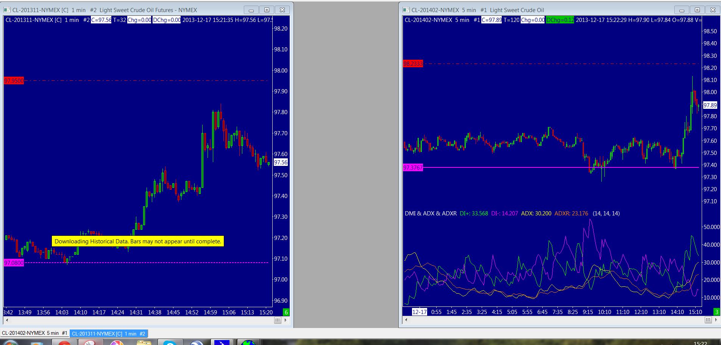Click the green DChg=0.12 header field
The width and height of the screenshot is (721, 345).
[560, 20]
